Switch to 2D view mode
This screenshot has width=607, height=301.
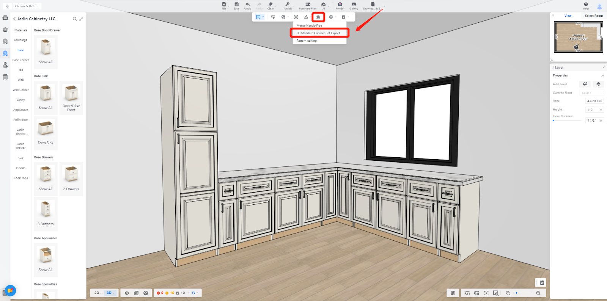click(97, 293)
